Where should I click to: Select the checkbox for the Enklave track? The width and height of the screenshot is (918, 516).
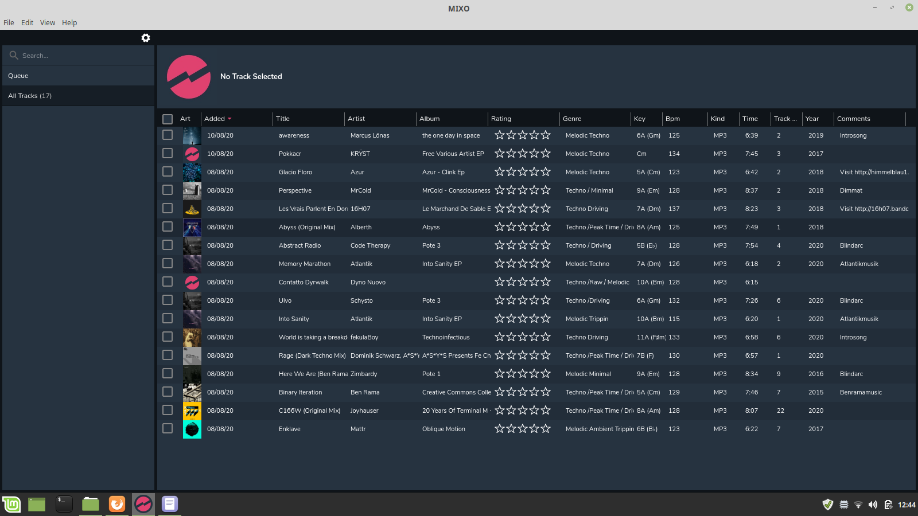(x=168, y=429)
